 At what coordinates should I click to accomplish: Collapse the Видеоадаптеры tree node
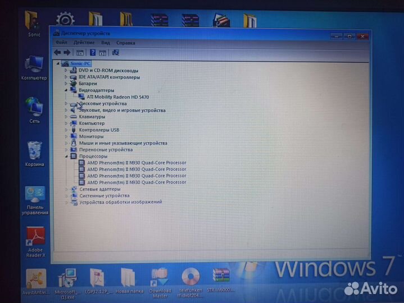click(x=66, y=90)
